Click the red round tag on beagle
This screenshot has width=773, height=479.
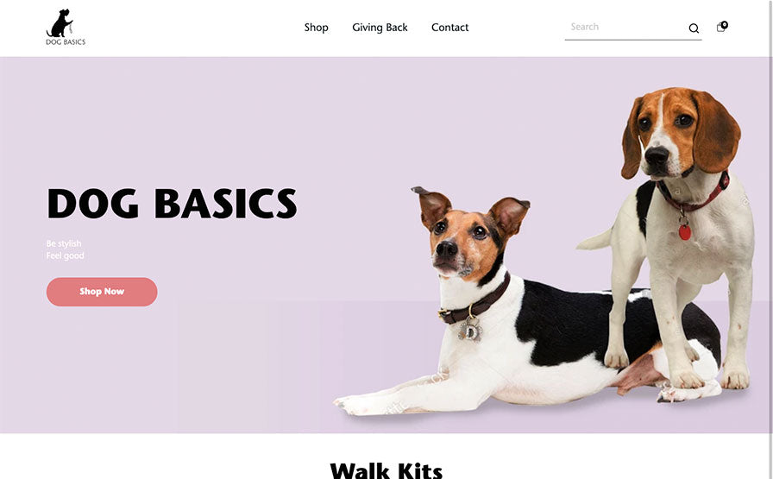coord(685,232)
